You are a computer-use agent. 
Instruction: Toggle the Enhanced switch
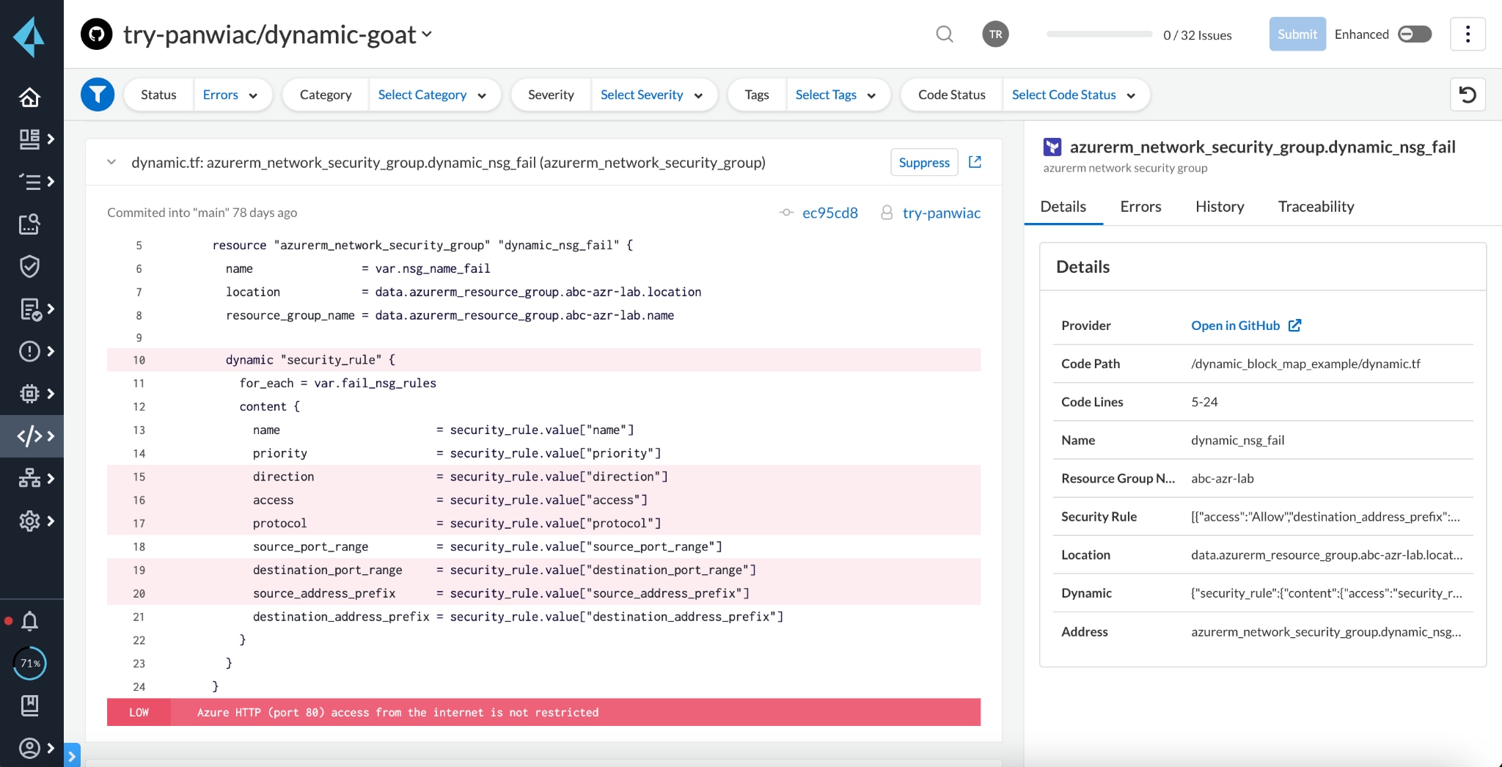(x=1415, y=34)
